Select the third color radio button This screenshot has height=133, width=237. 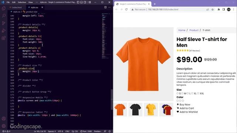[x=183, y=100]
